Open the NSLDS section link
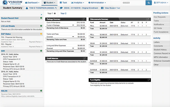Screen dimensions: 170x107 [x=4, y=91]
